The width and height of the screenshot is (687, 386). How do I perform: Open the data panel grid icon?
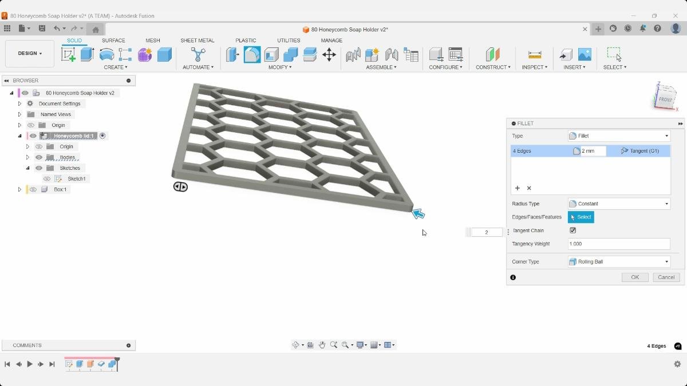pyautogui.click(x=7, y=29)
